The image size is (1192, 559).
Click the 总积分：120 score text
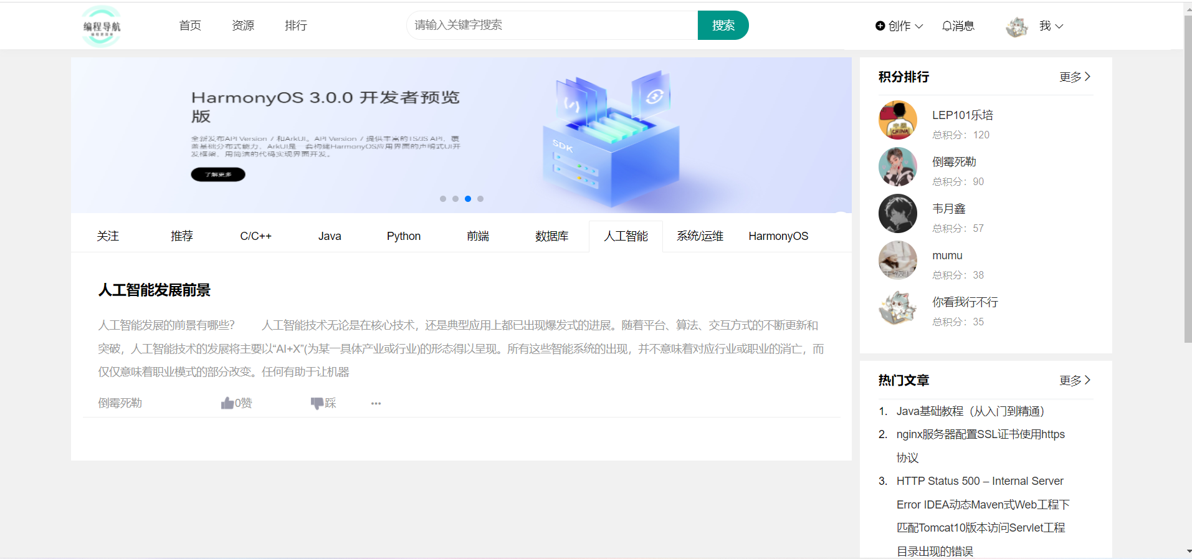click(961, 135)
